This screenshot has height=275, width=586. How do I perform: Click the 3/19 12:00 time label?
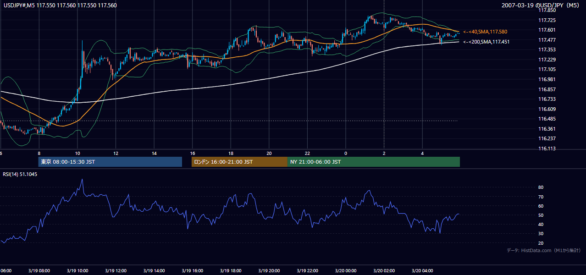(x=116, y=271)
